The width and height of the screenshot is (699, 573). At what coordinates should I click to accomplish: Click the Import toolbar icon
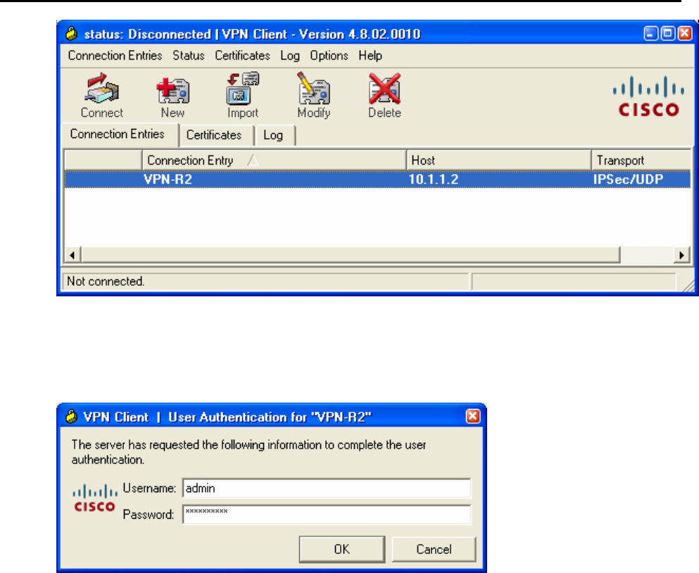click(243, 96)
